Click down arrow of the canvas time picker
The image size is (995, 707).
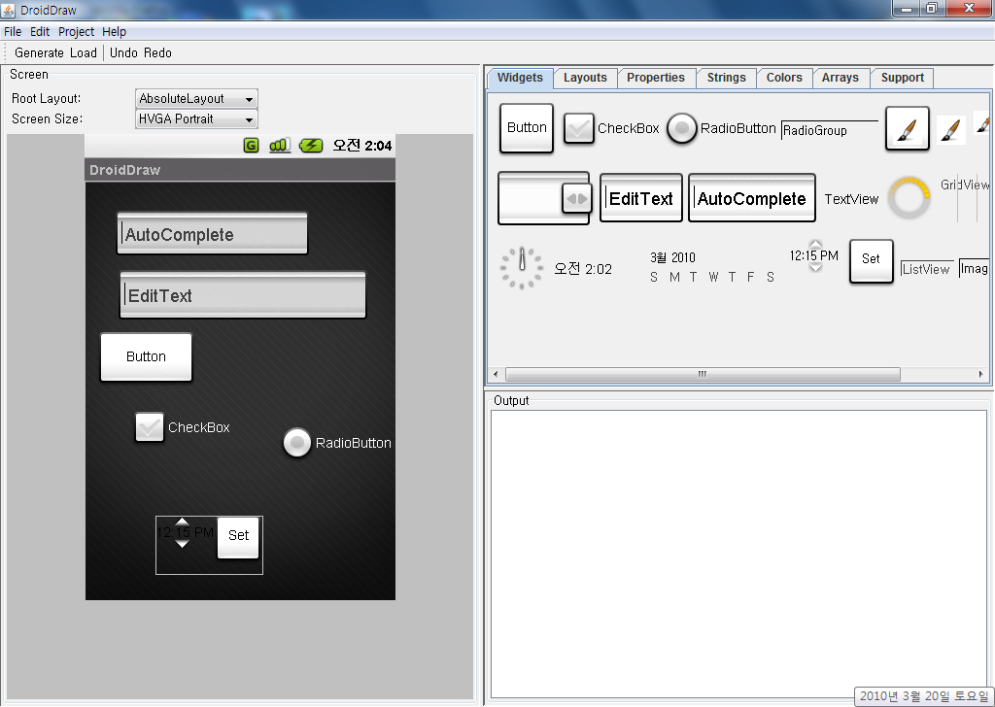point(182,544)
